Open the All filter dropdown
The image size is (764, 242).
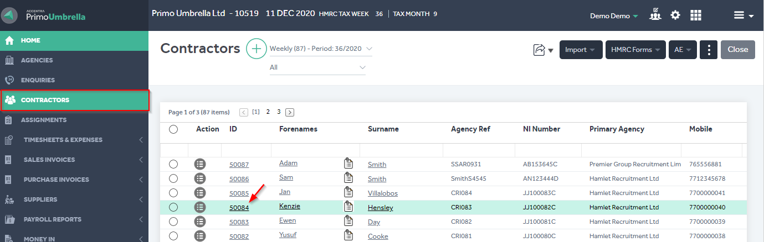(x=317, y=67)
